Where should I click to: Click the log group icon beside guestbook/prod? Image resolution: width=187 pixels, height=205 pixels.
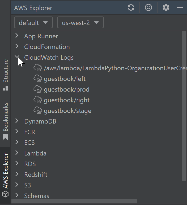click(38, 89)
